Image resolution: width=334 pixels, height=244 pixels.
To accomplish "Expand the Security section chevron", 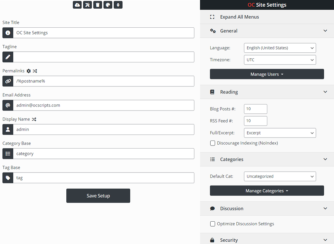I will [x=325, y=240].
